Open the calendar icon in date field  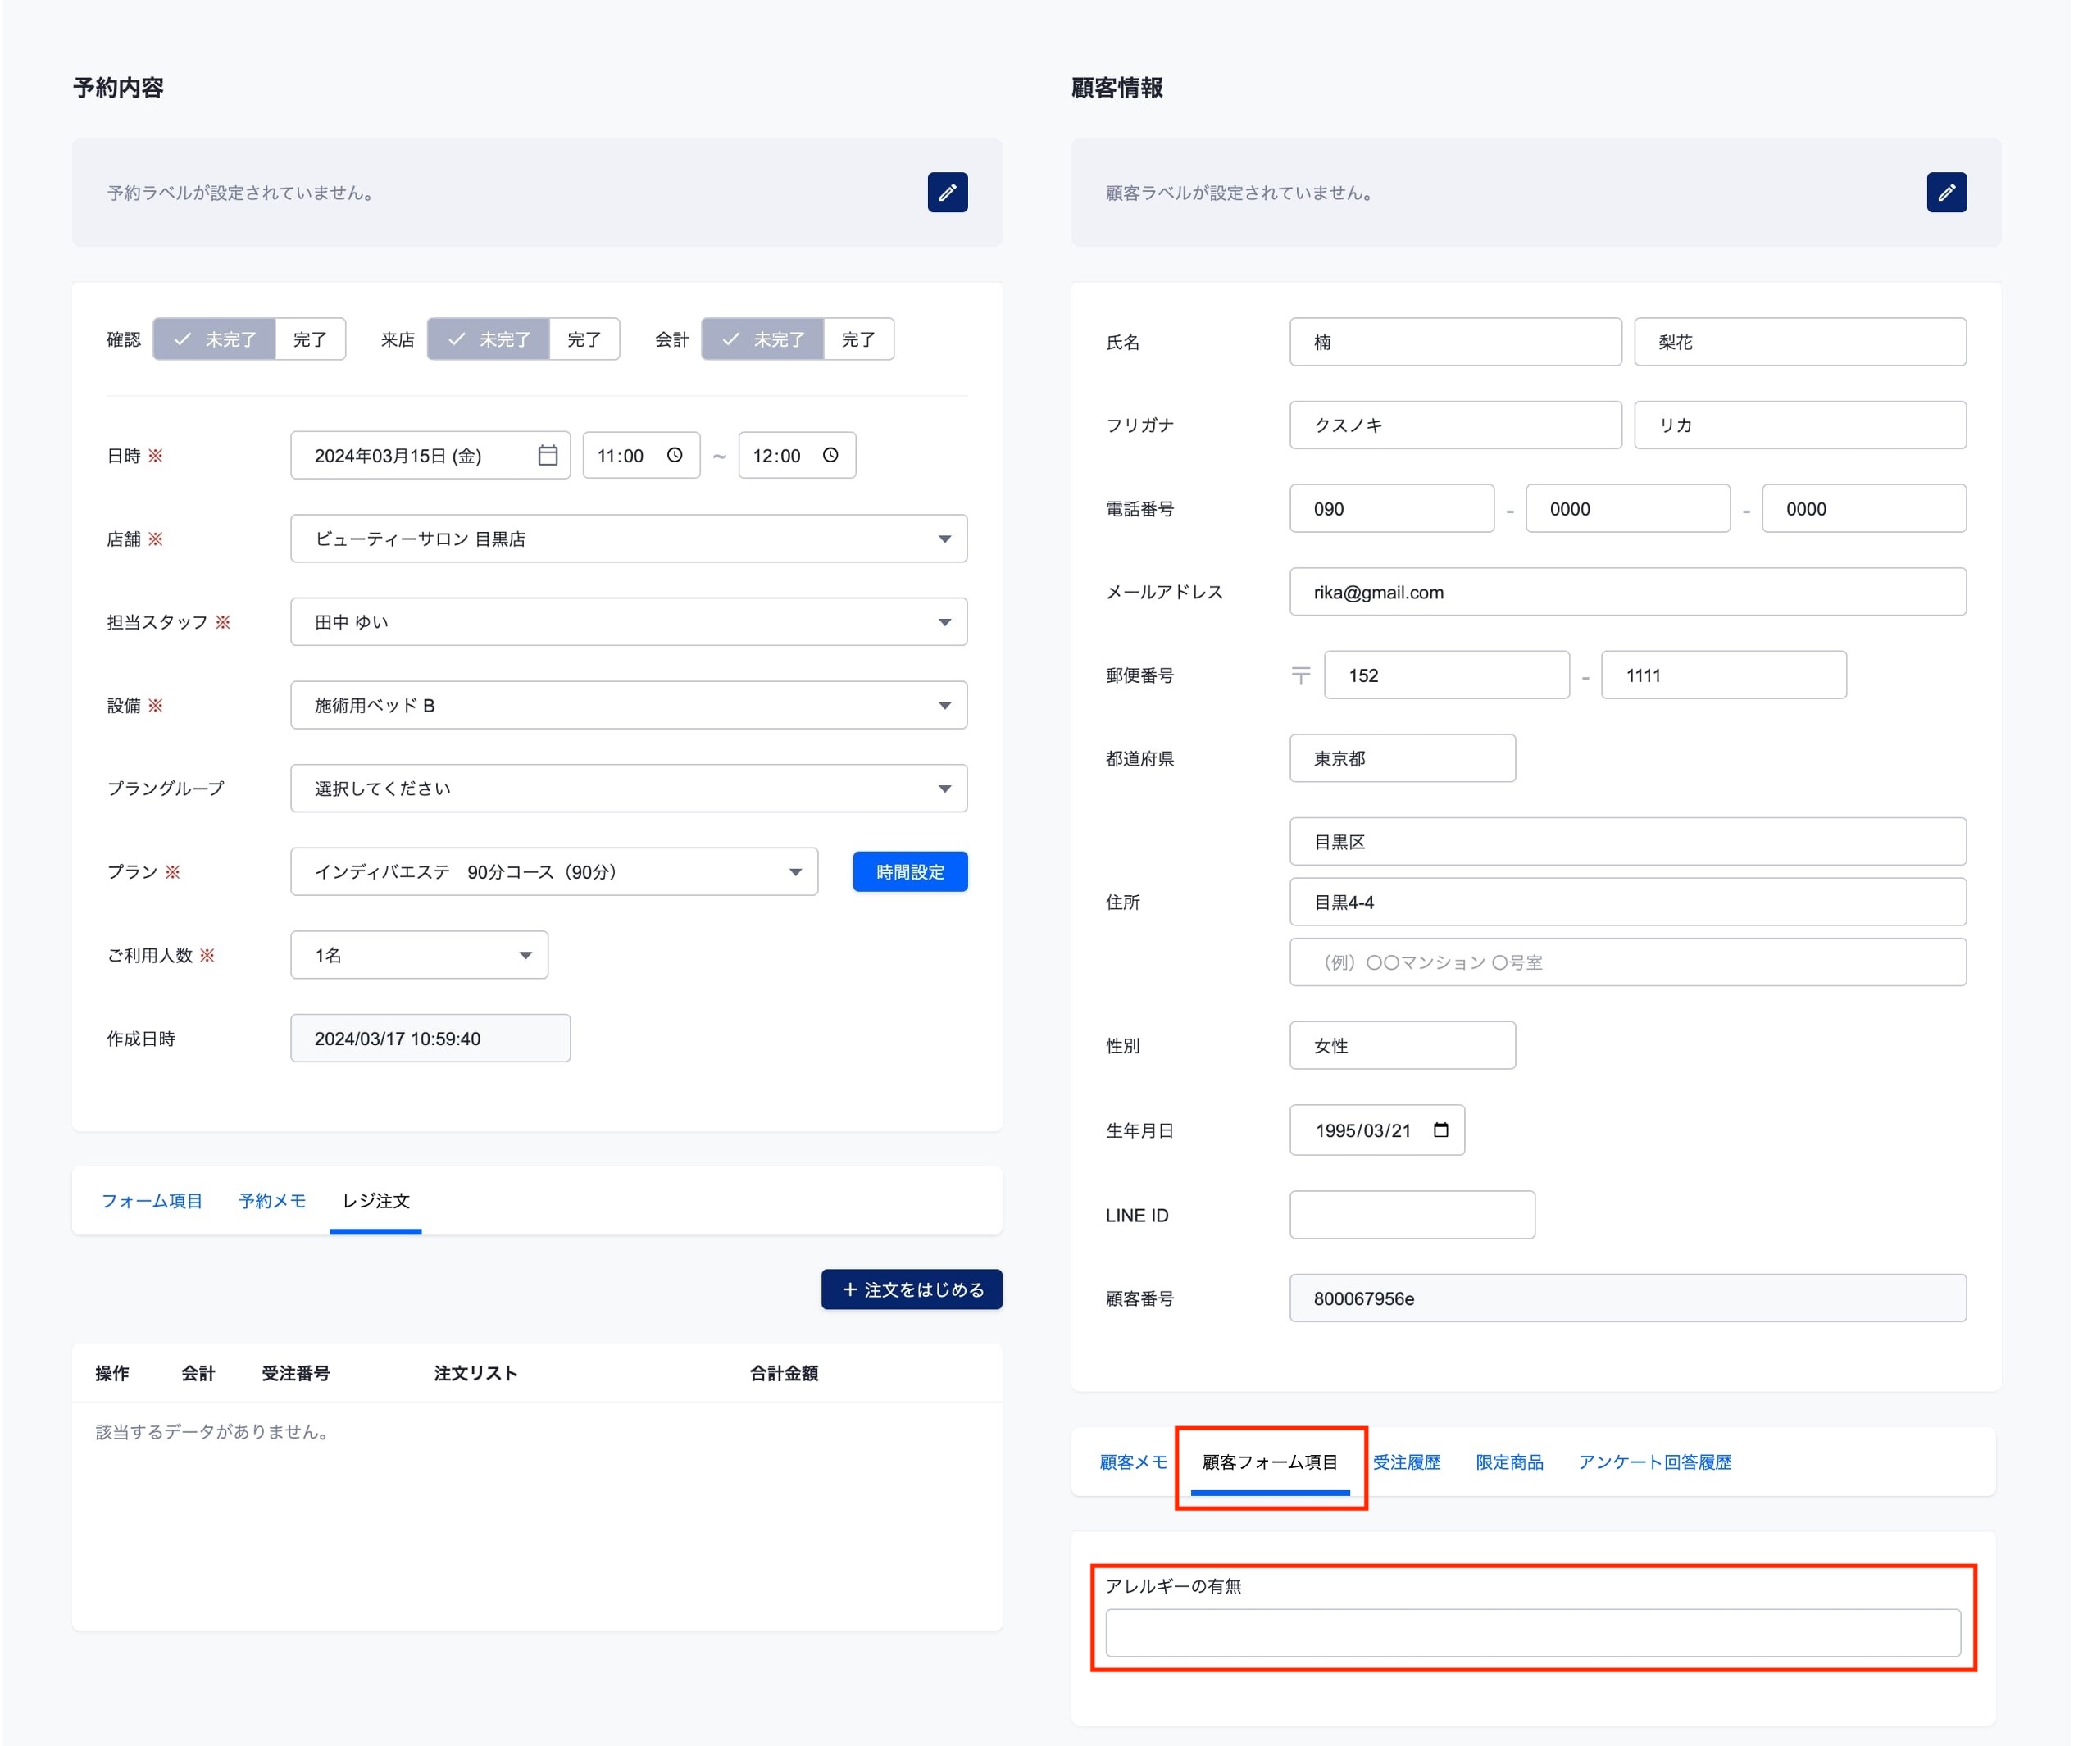(548, 455)
